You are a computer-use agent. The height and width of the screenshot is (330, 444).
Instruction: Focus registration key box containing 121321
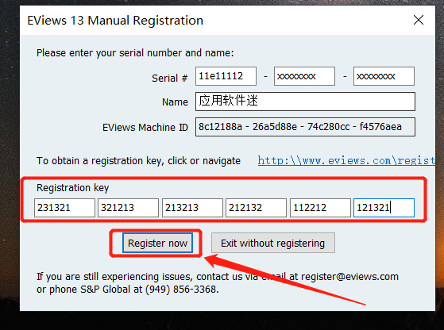[384, 208]
